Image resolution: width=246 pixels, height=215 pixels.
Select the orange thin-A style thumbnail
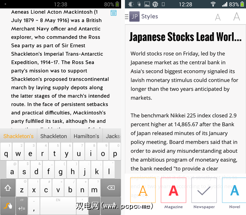[x=143, y=190]
